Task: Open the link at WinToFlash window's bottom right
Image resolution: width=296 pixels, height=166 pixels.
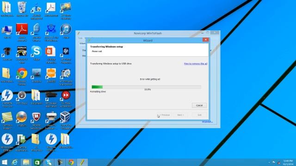Action: coord(207,121)
